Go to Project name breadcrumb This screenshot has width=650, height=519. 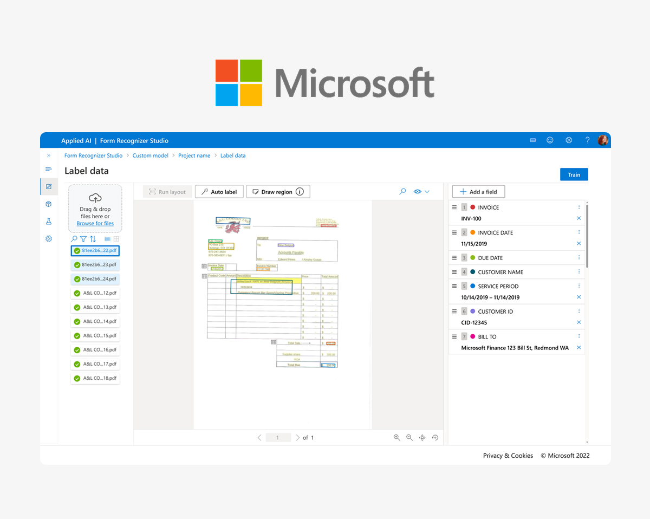point(194,155)
